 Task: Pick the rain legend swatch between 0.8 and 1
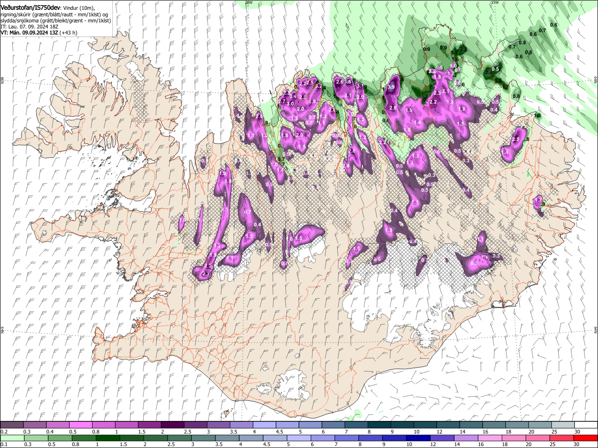[84, 438]
